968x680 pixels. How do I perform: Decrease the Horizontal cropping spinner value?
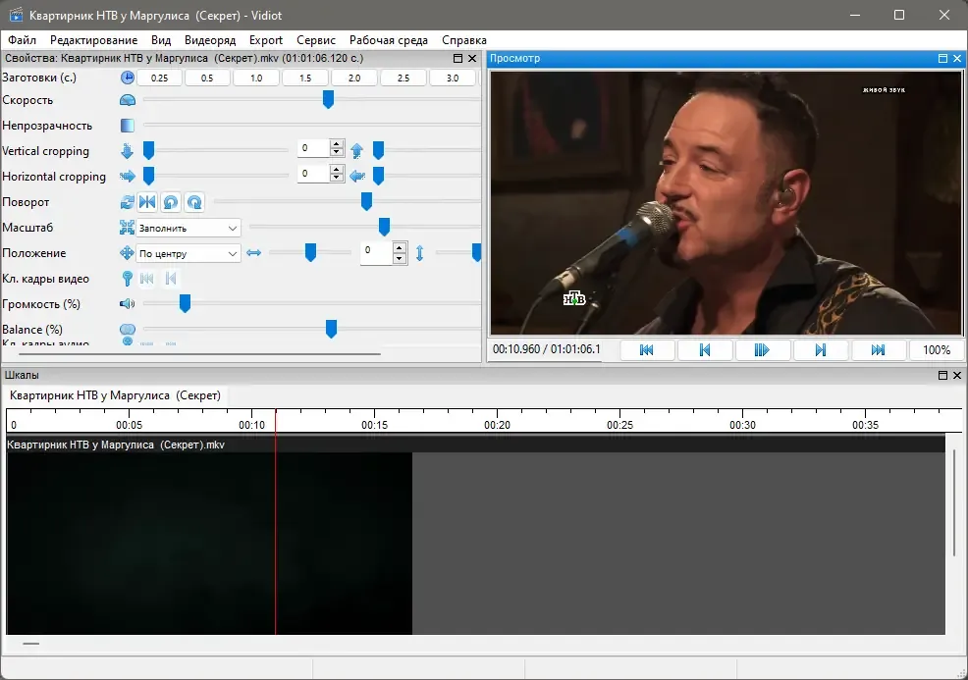tap(337, 178)
